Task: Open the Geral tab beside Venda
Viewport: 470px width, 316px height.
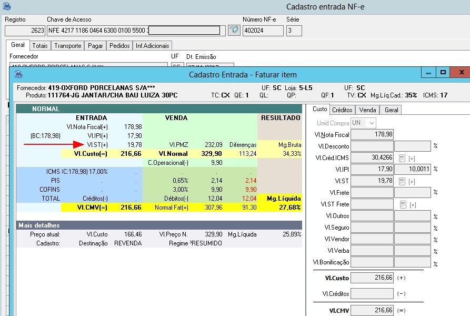Action: tap(391, 110)
